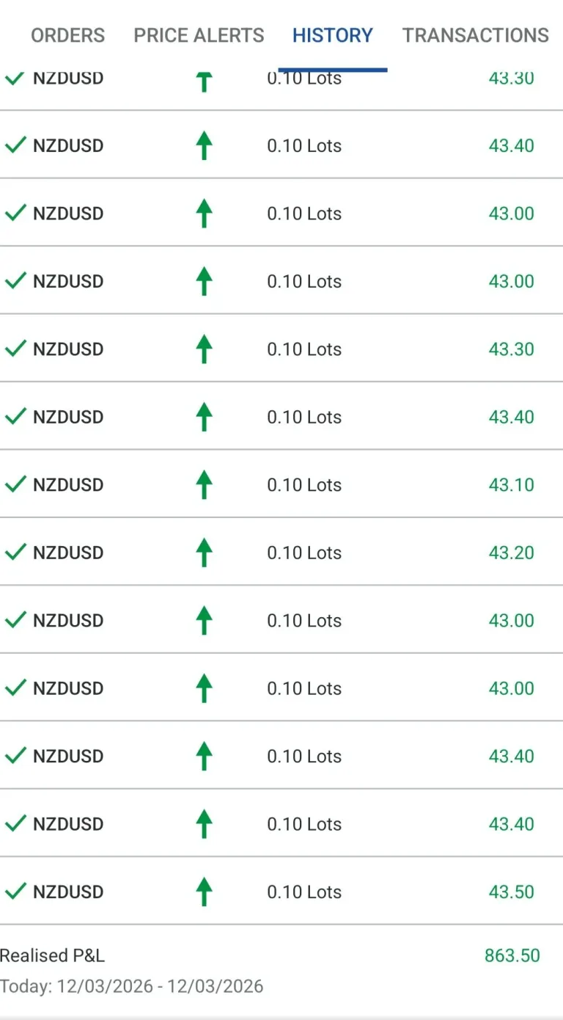Tap the 43.20 profit value

click(x=511, y=553)
